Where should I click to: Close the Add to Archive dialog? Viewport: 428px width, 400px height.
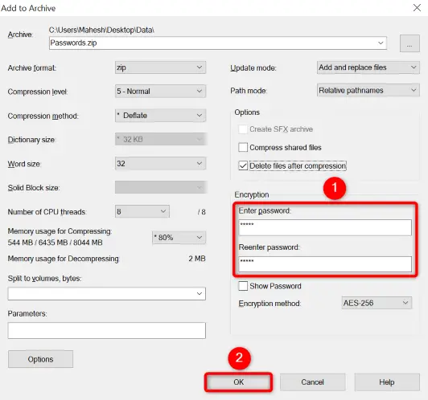[x=417, y=7]
